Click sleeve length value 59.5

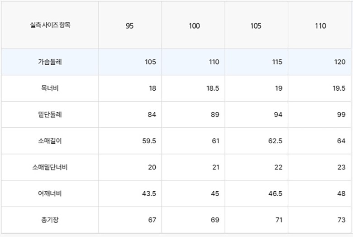[x=149, y=141]
